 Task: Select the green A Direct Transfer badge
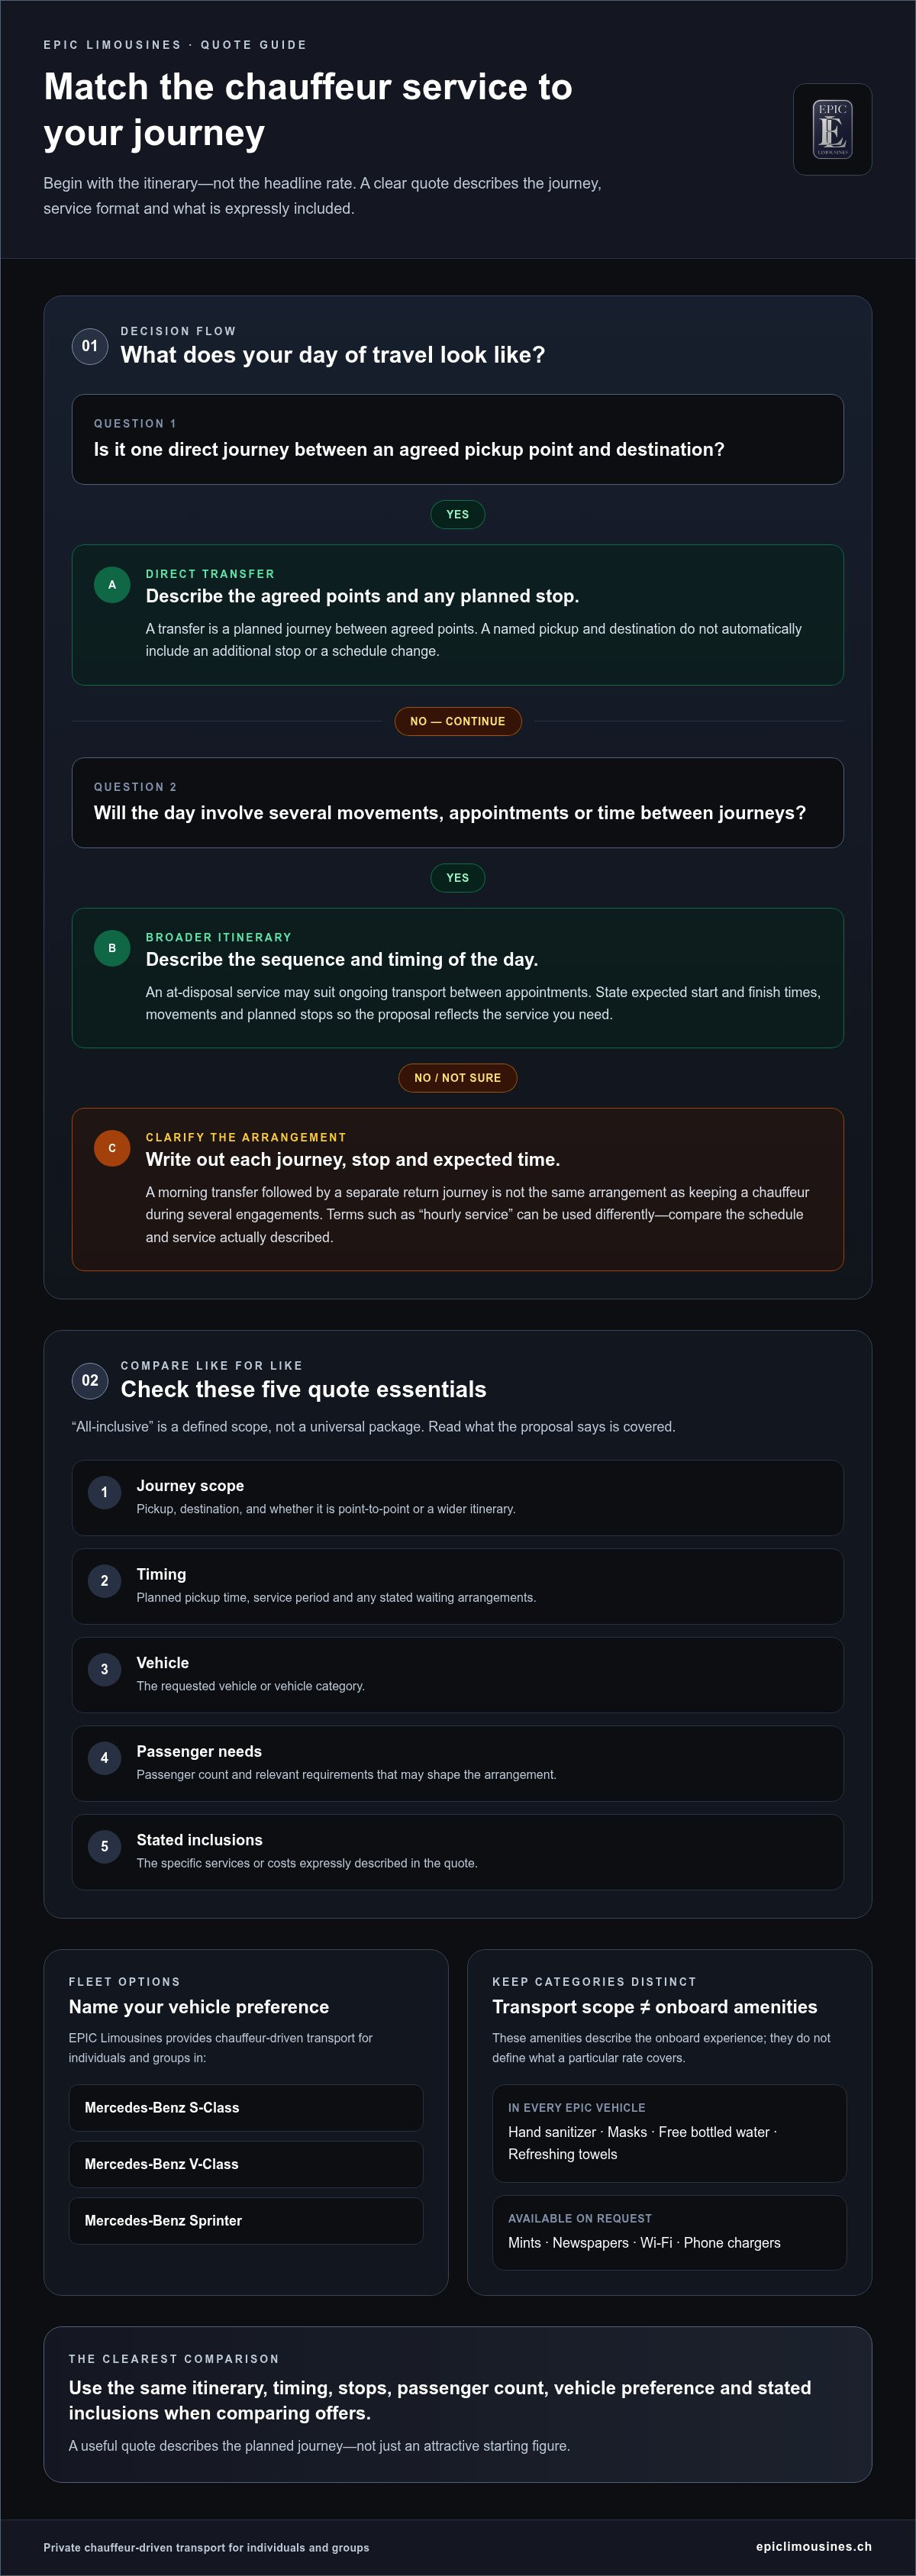[112, 585]
